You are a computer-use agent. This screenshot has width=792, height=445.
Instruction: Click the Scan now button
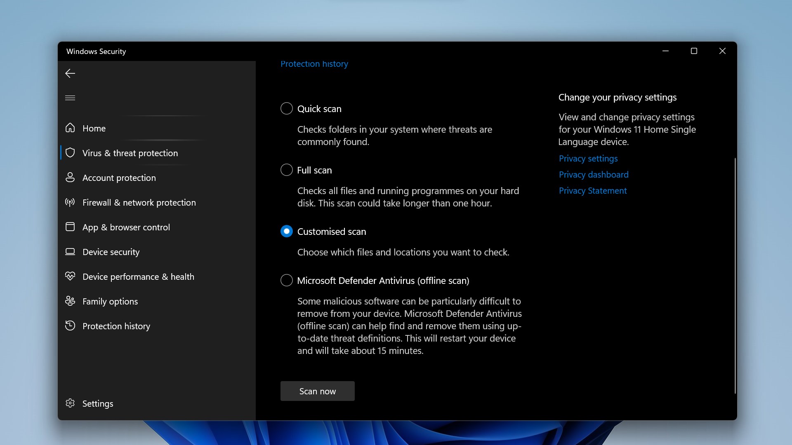(x=317, y=391)
